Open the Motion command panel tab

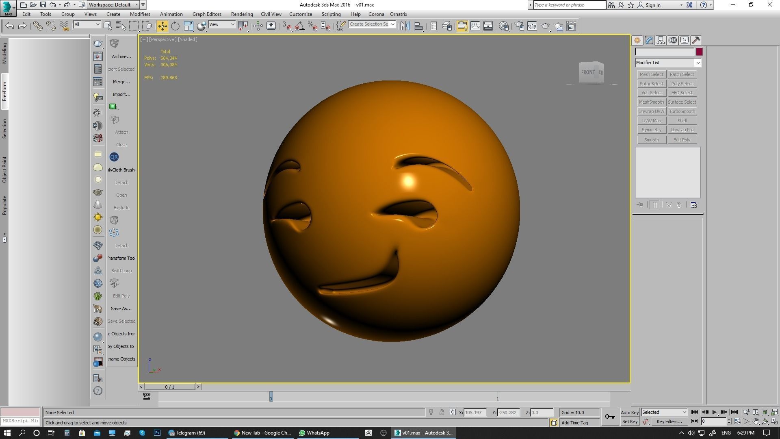673,40
